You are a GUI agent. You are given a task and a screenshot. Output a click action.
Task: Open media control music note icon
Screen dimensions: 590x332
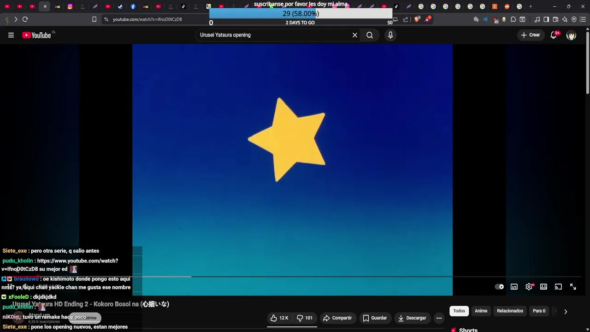click(x=537, y=19)
